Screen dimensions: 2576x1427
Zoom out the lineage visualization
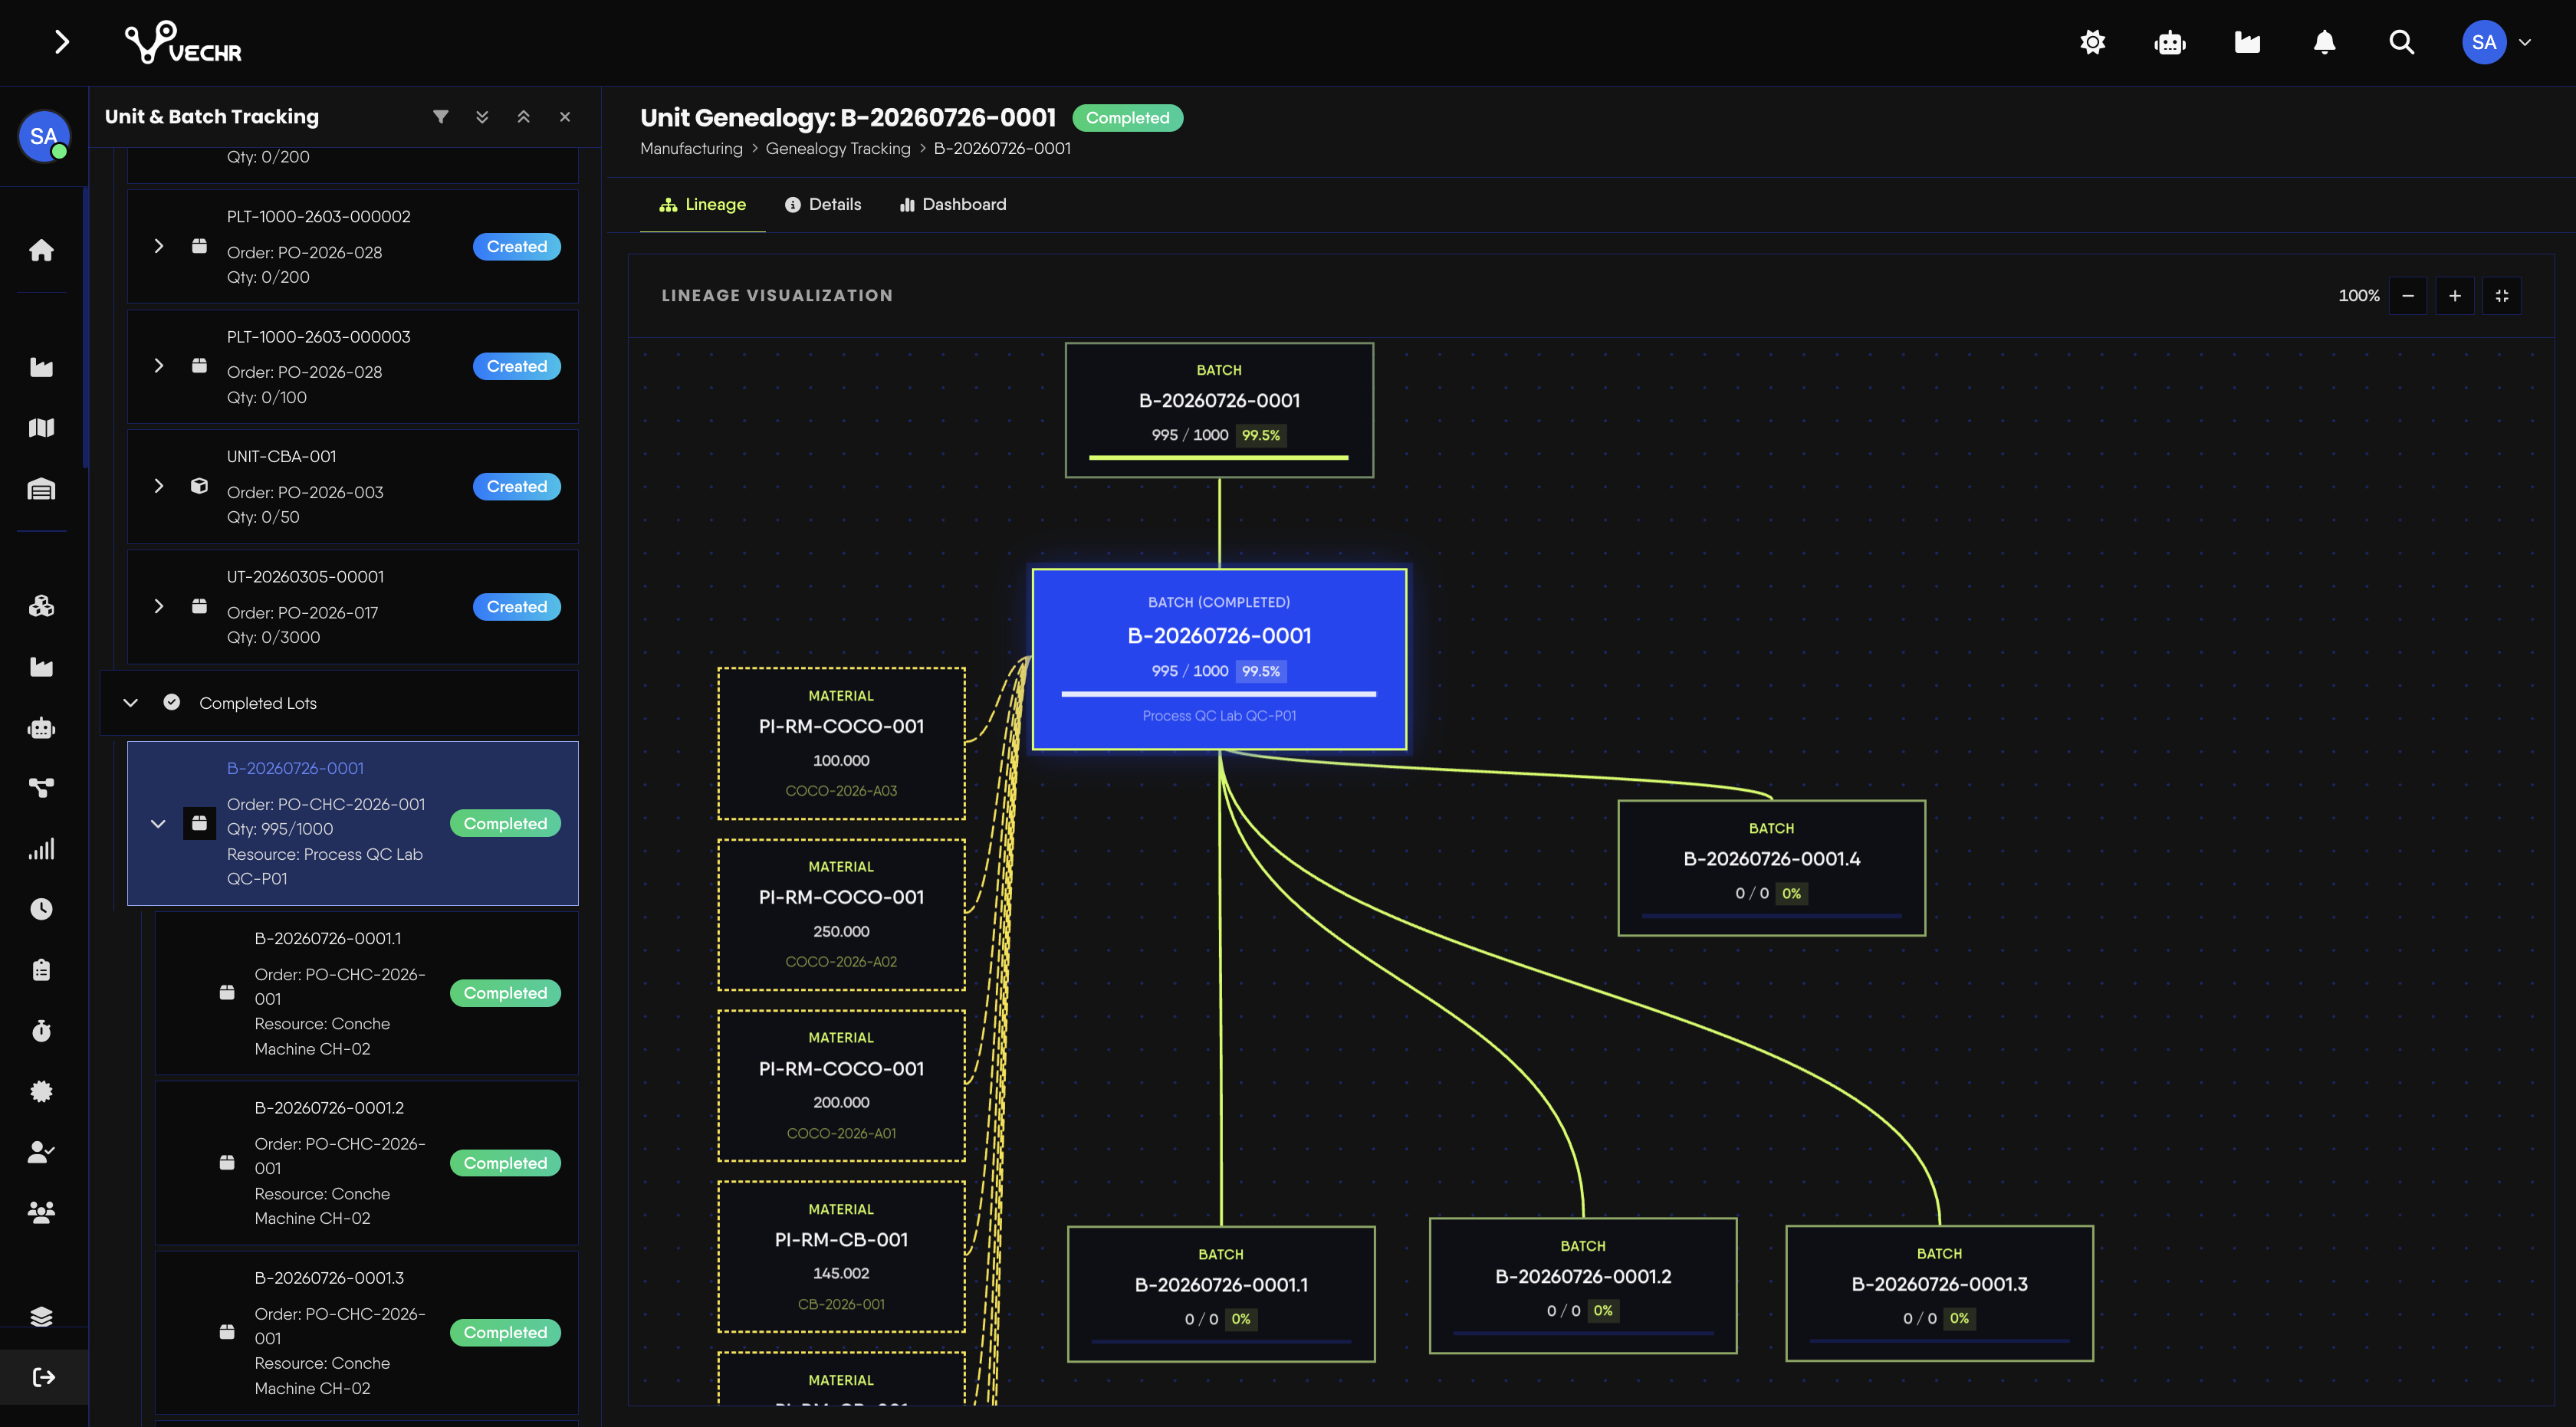2408,296
